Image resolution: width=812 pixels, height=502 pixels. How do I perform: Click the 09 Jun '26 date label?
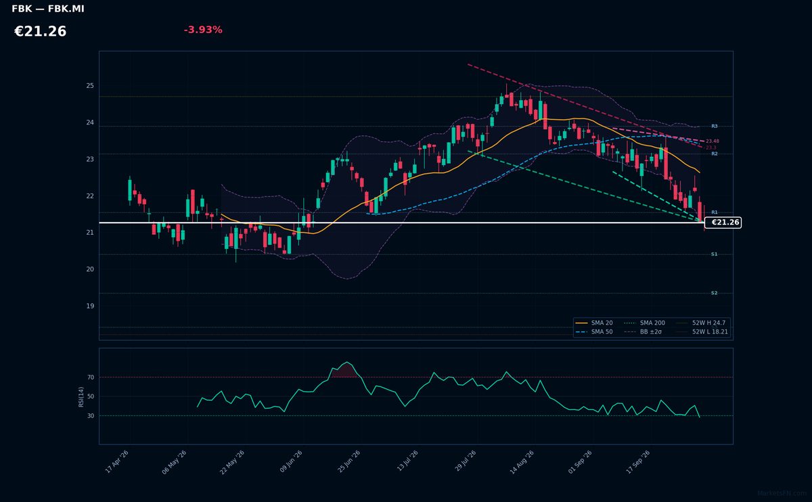(x=290, y=462)
